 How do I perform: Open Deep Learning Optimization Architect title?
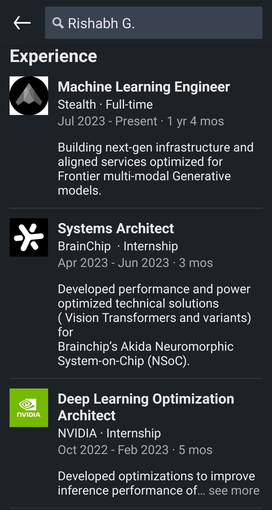pos(146,407)
